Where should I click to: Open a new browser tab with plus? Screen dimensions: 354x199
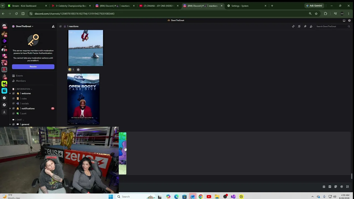pyautogui.click(x=272, y=6)
